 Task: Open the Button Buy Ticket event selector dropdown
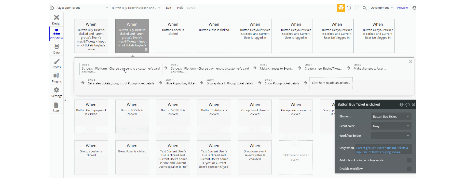coord(136,8)
